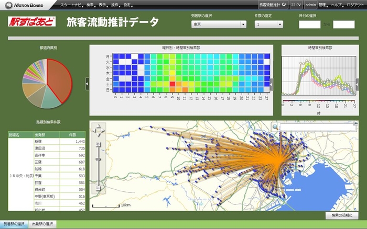The width and height of the screenshot is (367, 229).
Task: Click the map search magnifier icon
Action: 275,127
